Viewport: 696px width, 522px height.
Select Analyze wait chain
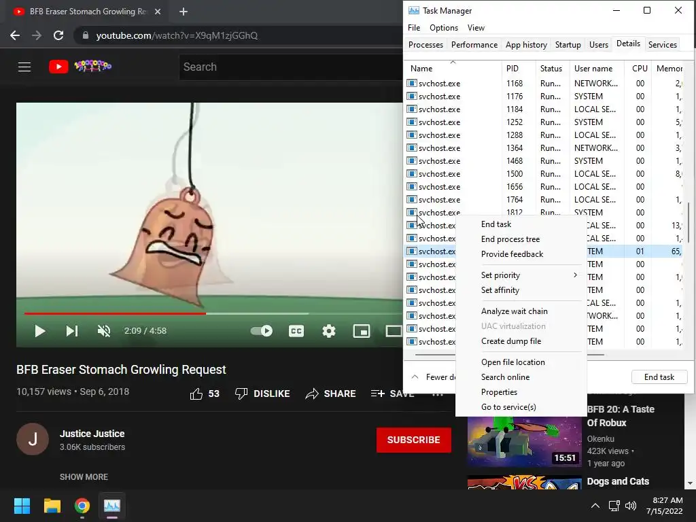click(521, 311)
